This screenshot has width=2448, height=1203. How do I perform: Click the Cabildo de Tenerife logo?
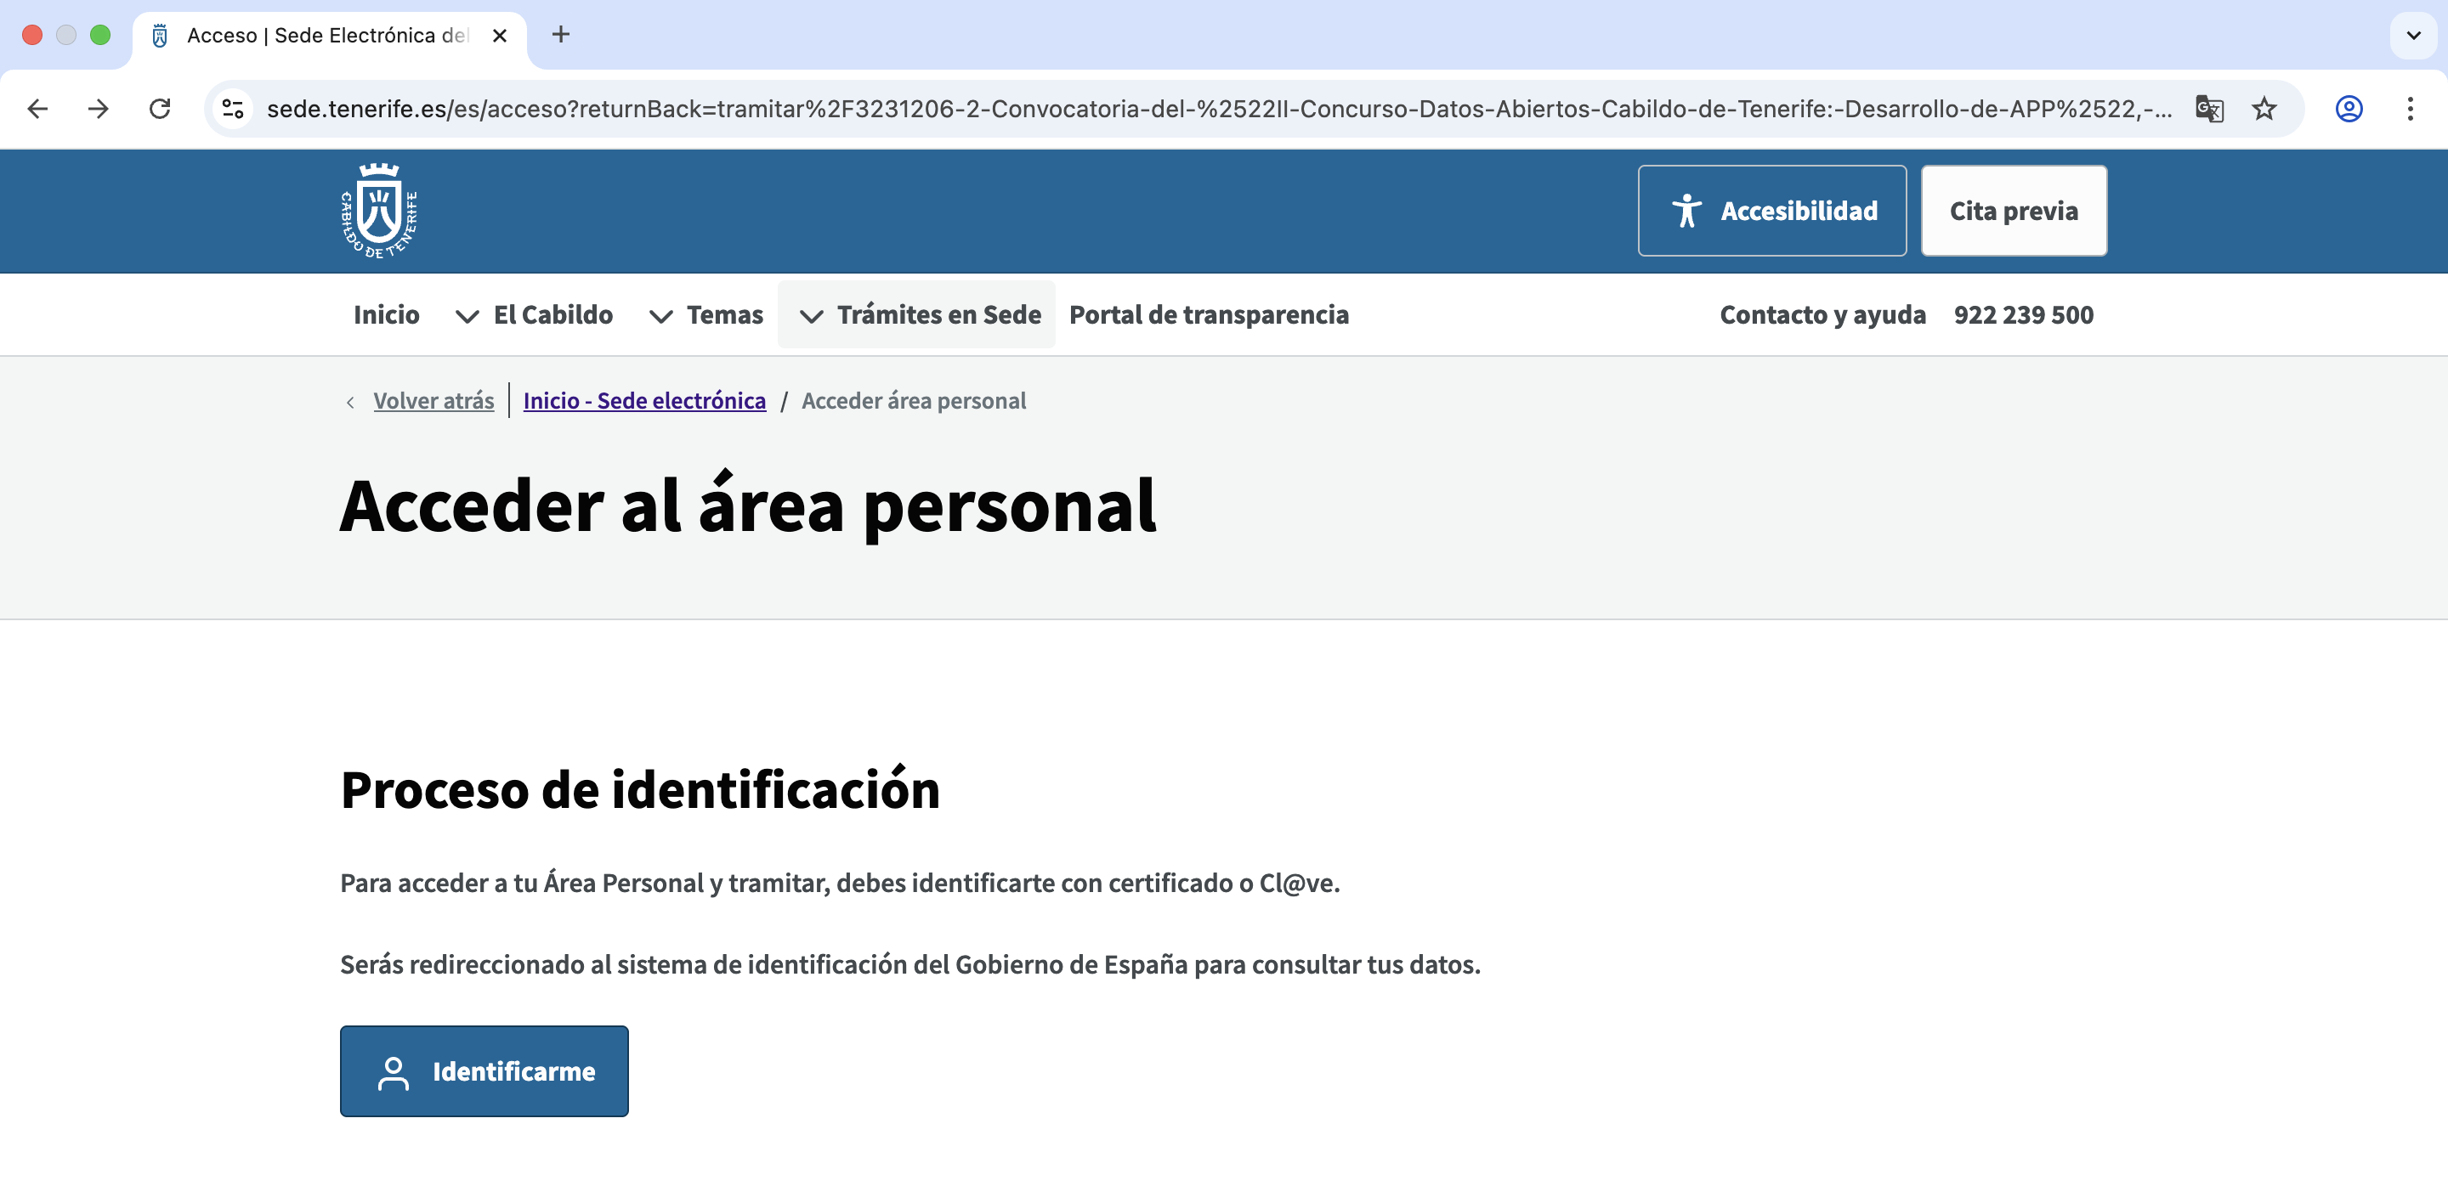[x=379, y=210]
